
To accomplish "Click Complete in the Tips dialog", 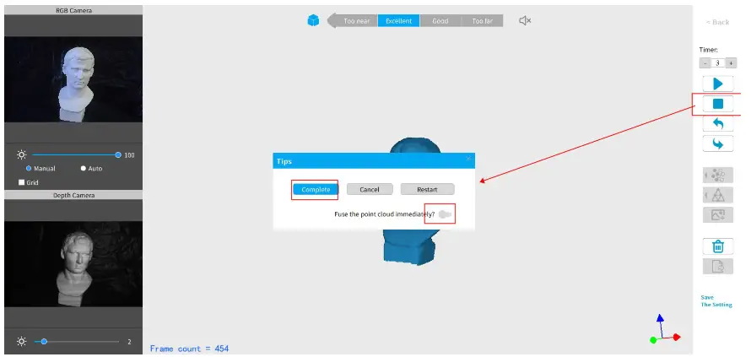I will click(x=316, y=189).
